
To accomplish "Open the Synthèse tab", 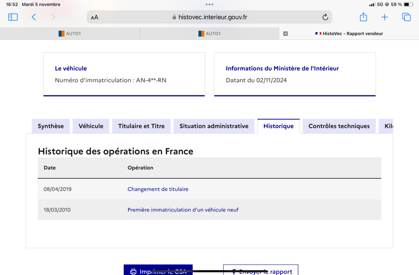I will coord(51,126).
